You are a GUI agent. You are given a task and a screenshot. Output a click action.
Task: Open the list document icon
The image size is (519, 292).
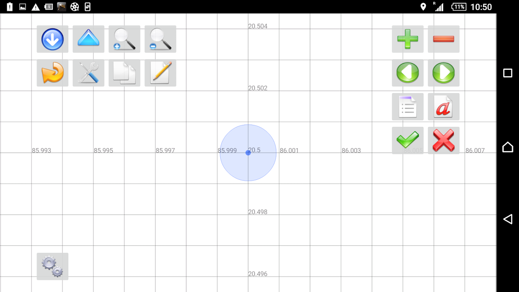tap(408, 107)
